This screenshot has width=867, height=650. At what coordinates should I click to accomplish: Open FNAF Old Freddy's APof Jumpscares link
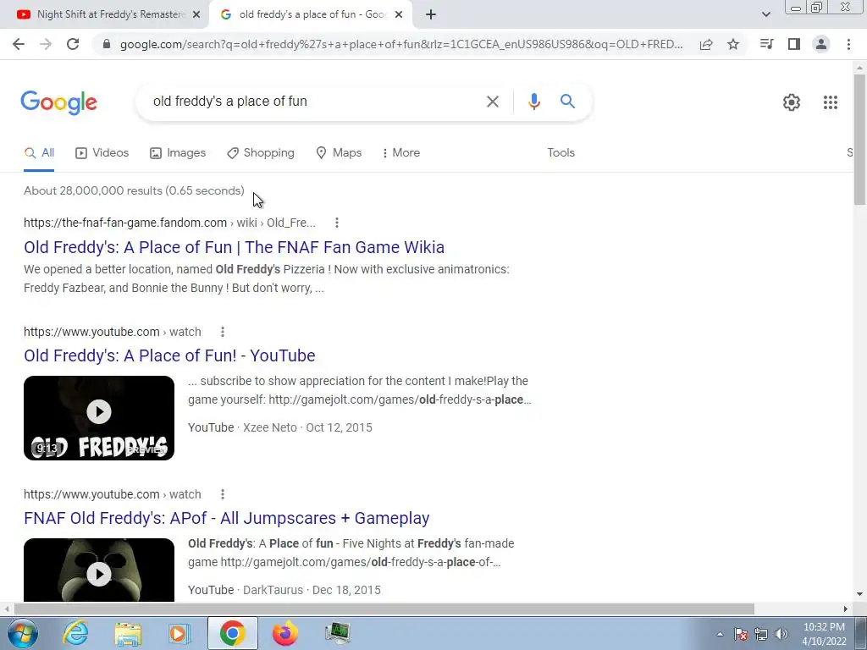tap(227, 518)
